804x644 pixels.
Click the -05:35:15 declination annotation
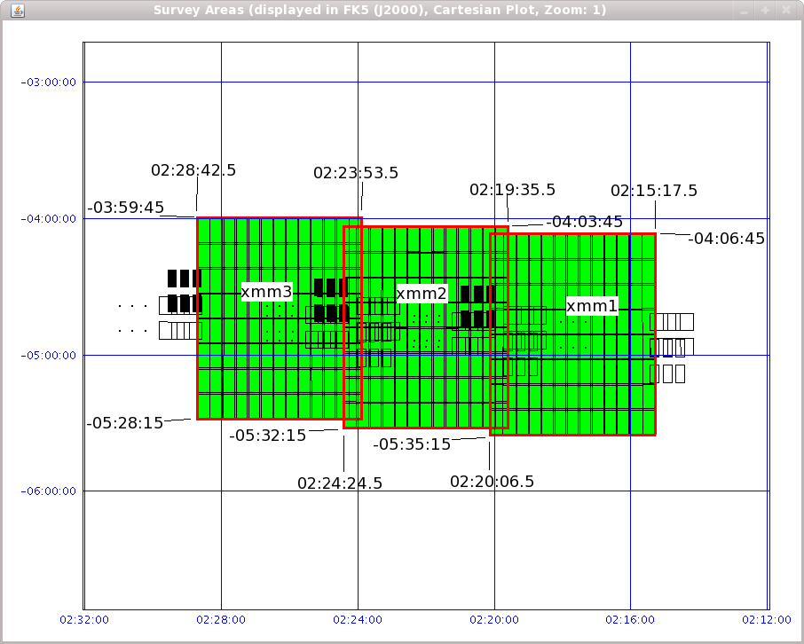(412, 444)
